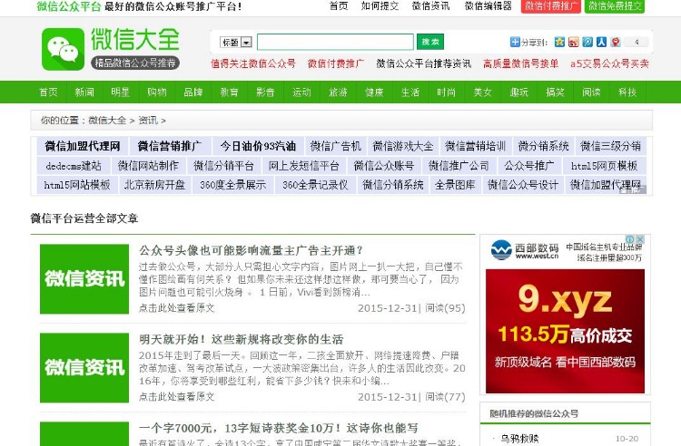Open the 微信广告机 ad link
The width and height of the screenshot is (681, 446).
click(335, 146)
